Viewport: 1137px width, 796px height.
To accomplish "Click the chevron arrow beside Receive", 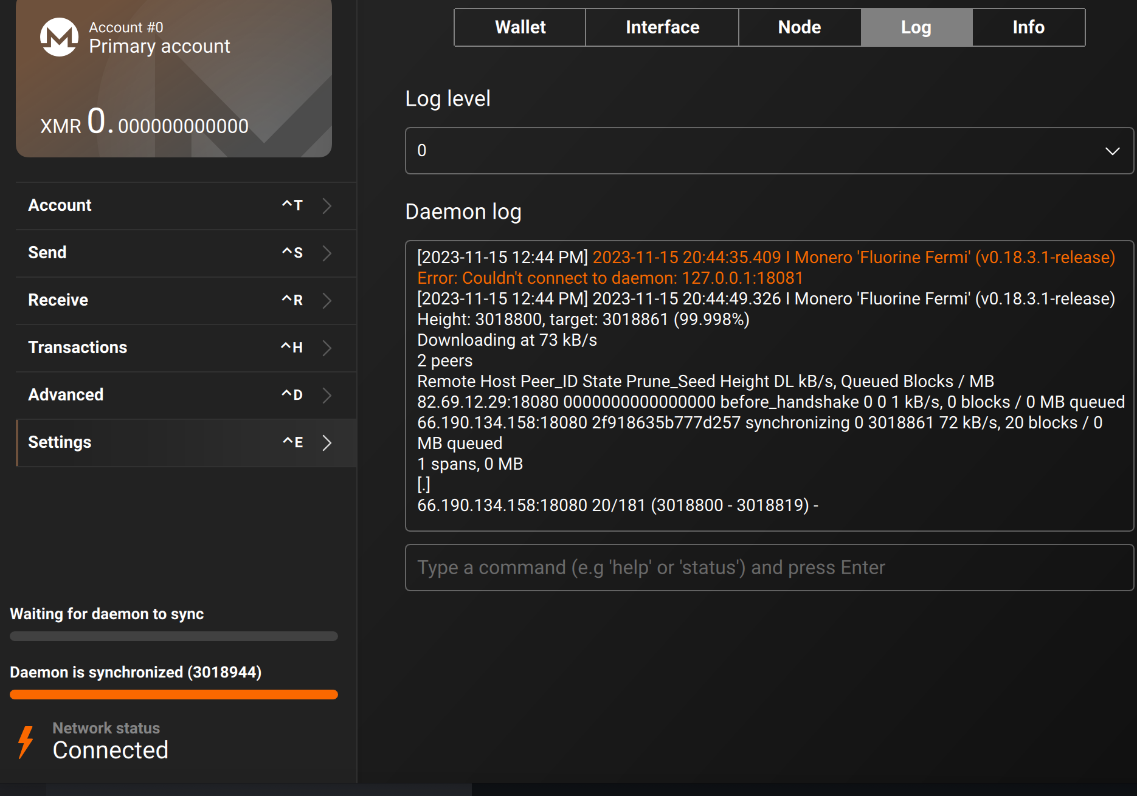I will point(327,300).
